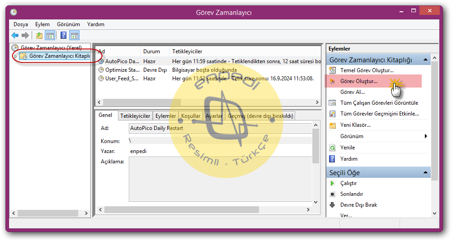
Task: Expand the Görev Zamanlayıcı Kitaplığı tree node
Action: tap(15, 56)
